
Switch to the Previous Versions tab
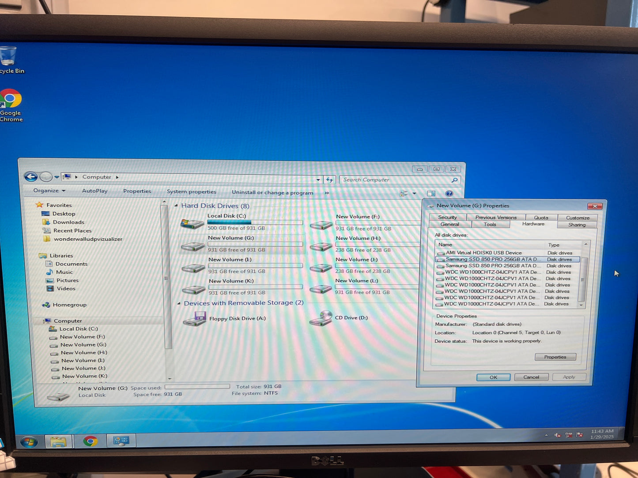495,217
